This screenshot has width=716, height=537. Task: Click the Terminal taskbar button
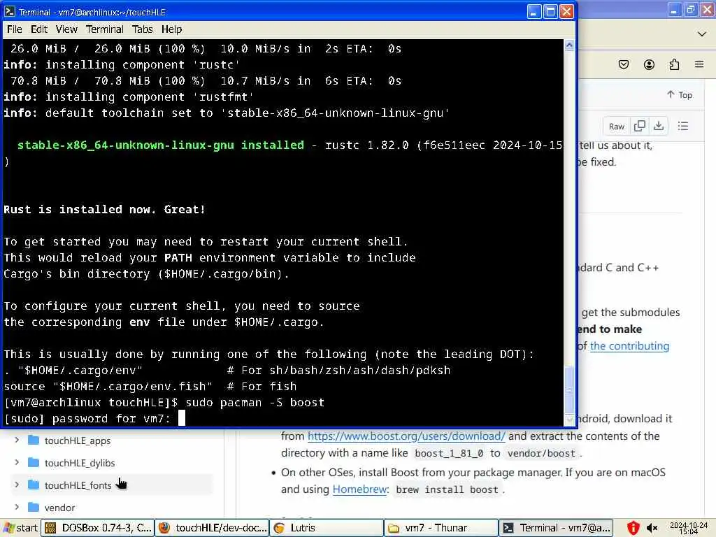556,528
